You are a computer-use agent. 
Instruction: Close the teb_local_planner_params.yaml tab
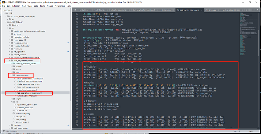201,10
